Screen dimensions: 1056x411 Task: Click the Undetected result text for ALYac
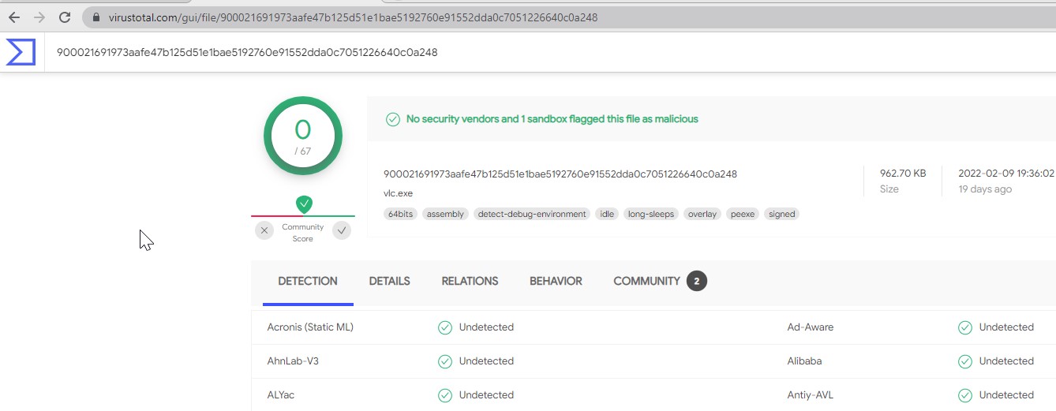tap(486, 395)
